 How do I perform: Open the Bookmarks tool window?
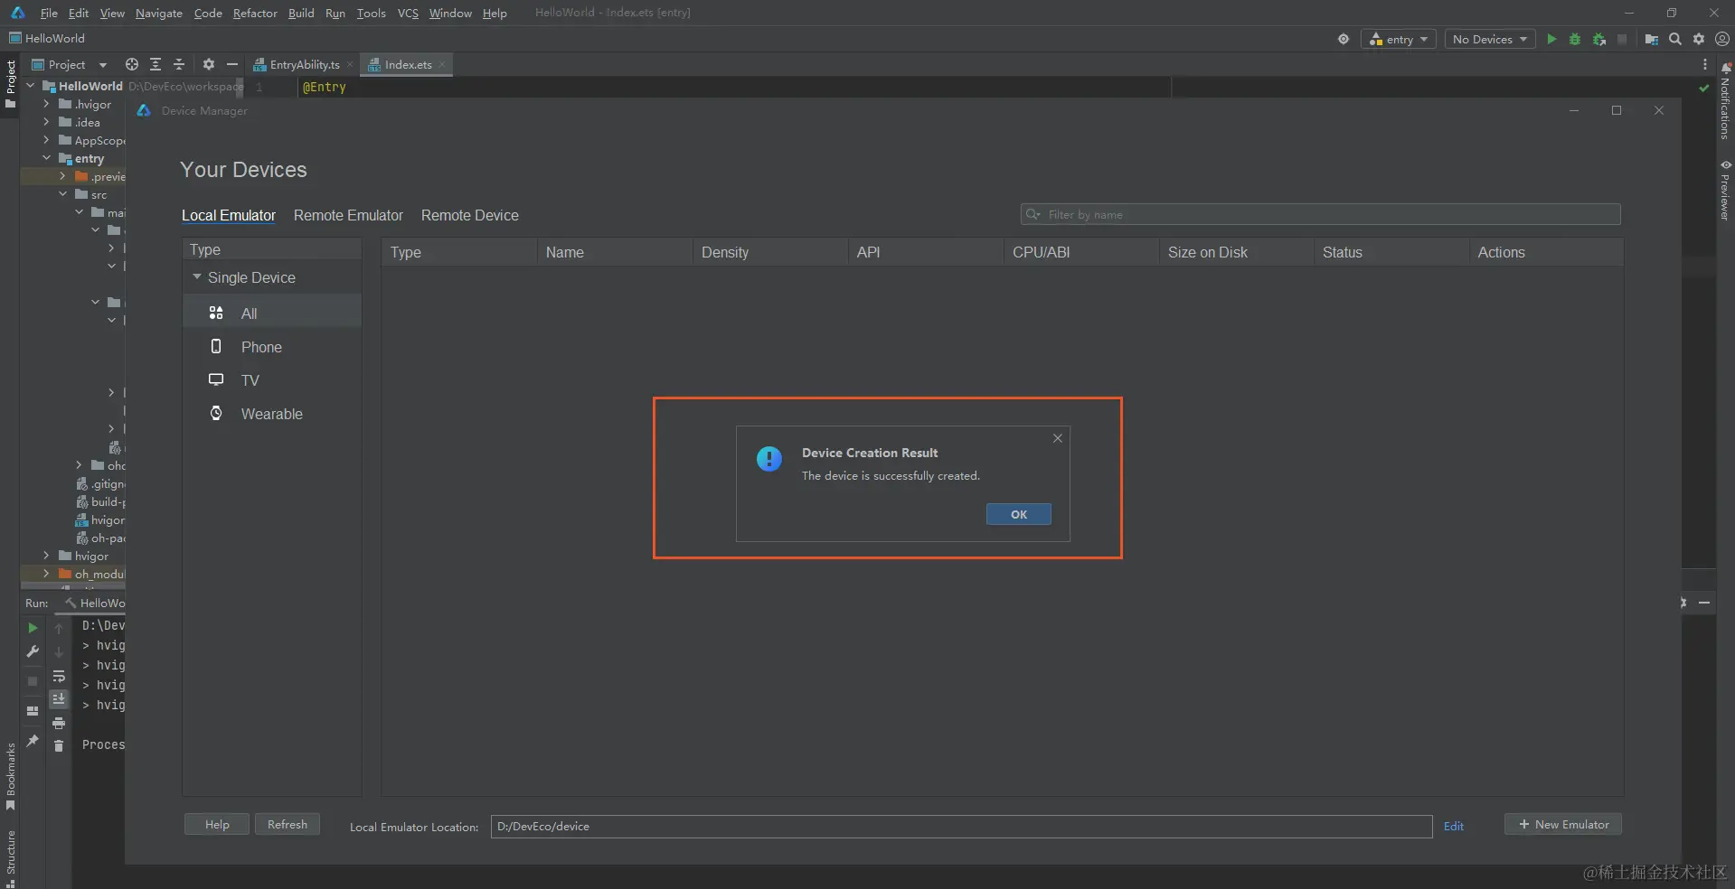(10, 777)
